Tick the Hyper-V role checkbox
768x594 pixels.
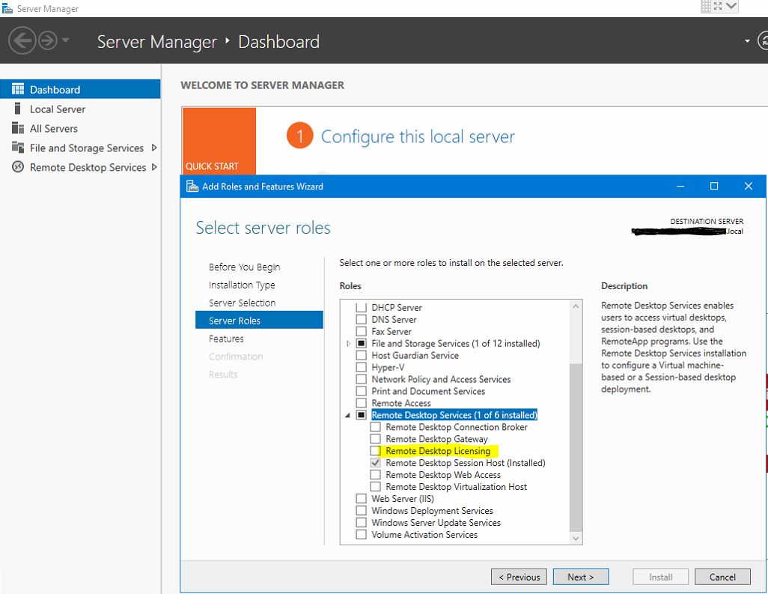pyautogui.click(x=362, y=367)
